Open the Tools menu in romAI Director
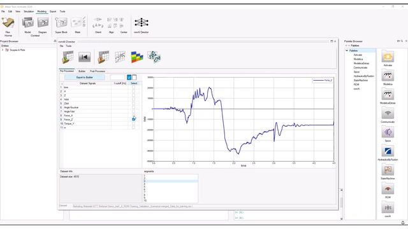This screenshot has width=408, height=229. 69,46
